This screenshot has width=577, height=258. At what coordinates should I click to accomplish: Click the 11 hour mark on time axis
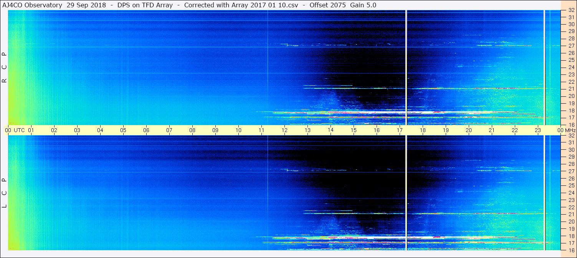tap(261, 130)
